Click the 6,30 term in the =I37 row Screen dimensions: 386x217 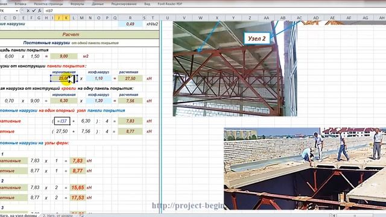[86, 121]
